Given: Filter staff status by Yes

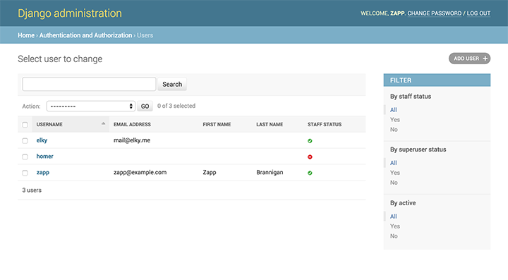Looking at the screenshot, I should pos(395,119).
